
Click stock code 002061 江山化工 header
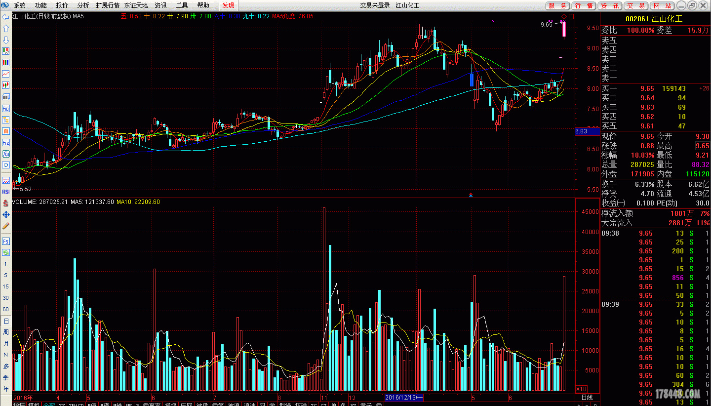pyautogui.click(x=654, y=19)
